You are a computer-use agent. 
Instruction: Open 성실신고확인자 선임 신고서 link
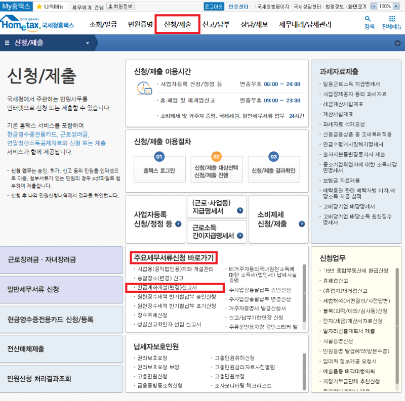click(169, 324)
